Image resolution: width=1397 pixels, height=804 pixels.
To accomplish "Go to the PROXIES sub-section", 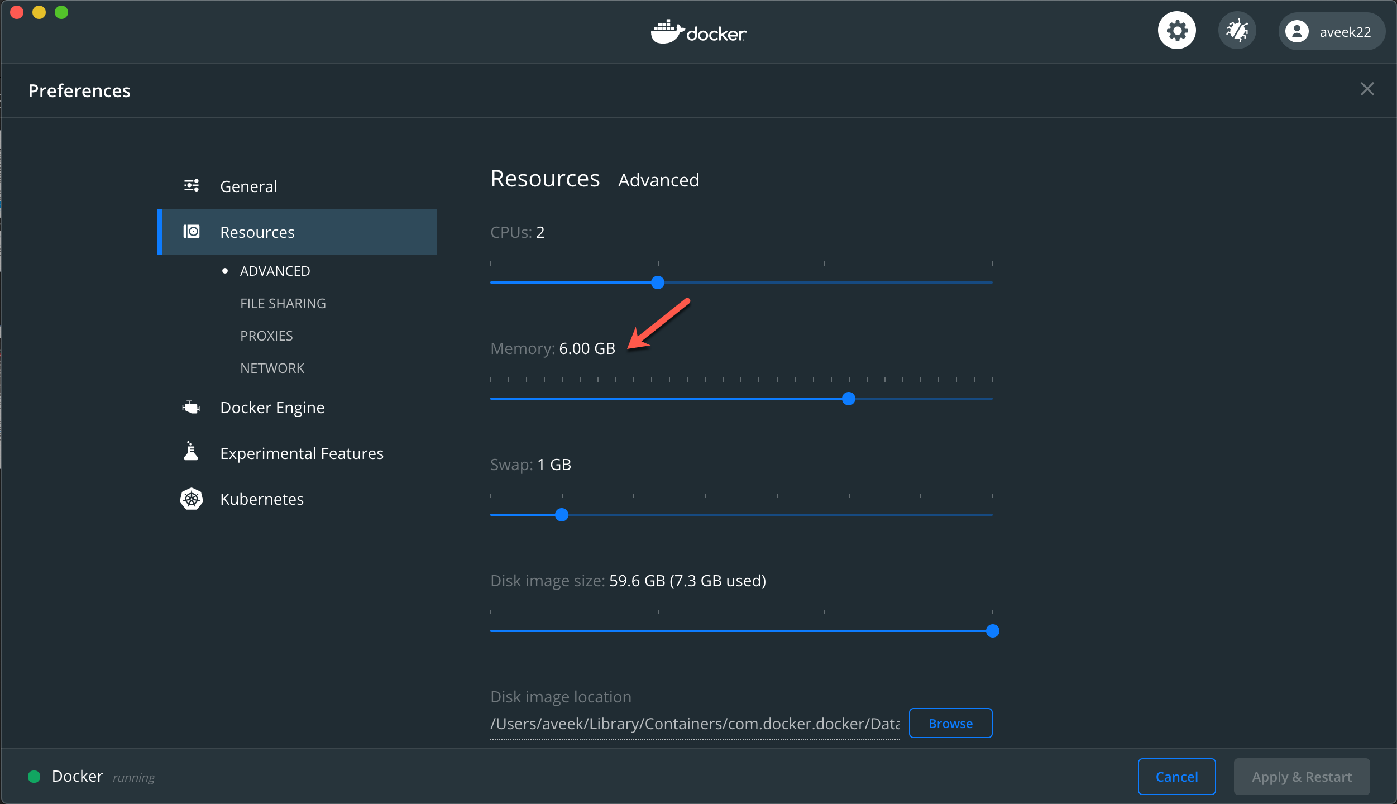I will (266, 336).
